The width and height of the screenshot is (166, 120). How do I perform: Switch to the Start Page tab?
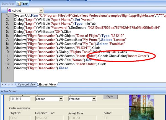pos(8,4)
